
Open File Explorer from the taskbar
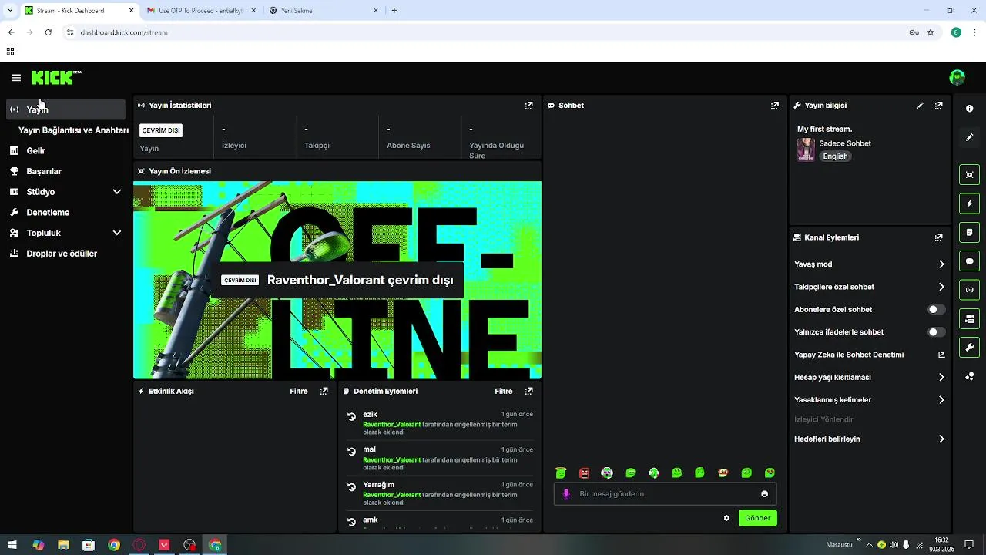(x=63, y=545)
